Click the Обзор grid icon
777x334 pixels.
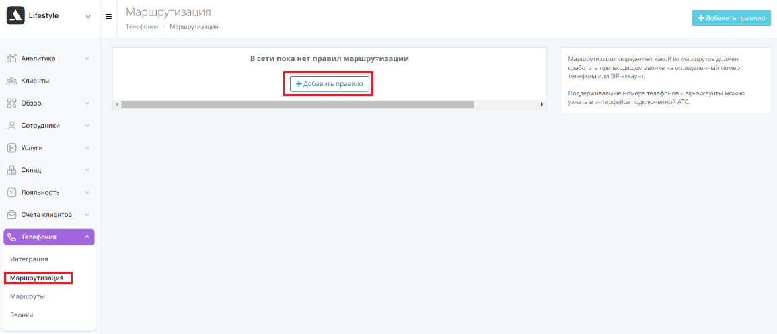[x=12, y=103]
